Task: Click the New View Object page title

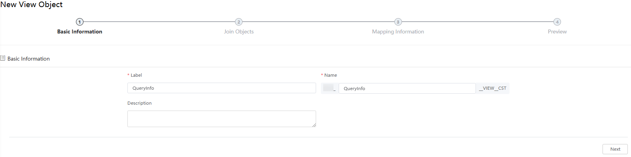Action: (x=31, y=5)
